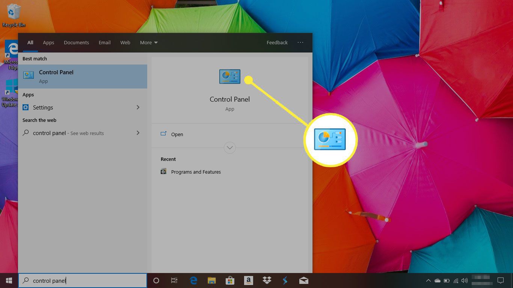Open Task View on the taskbar
This screenshot has width=513, height=288.
tap(174, 280)
